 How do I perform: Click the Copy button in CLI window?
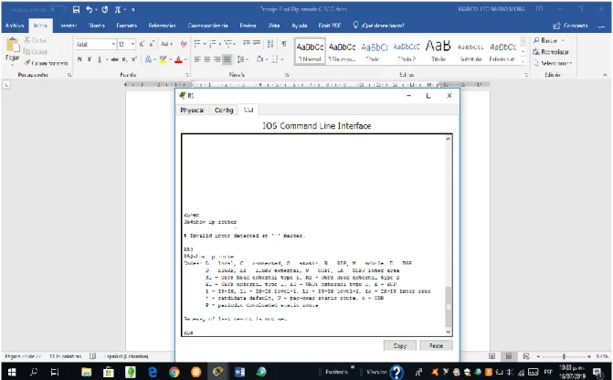tap(399, 345)
